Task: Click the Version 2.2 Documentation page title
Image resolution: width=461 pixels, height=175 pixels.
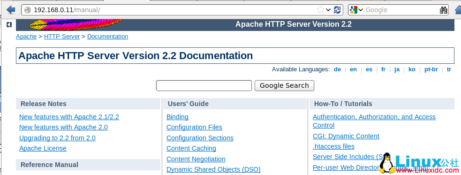Action: 136,55
